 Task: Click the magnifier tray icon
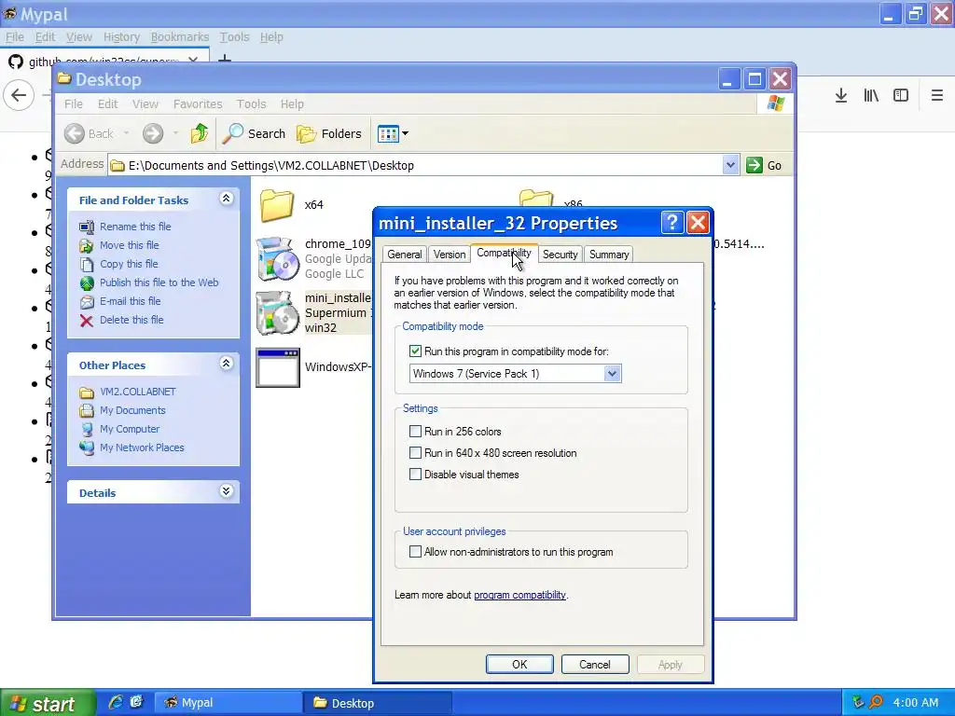point(876,703)
